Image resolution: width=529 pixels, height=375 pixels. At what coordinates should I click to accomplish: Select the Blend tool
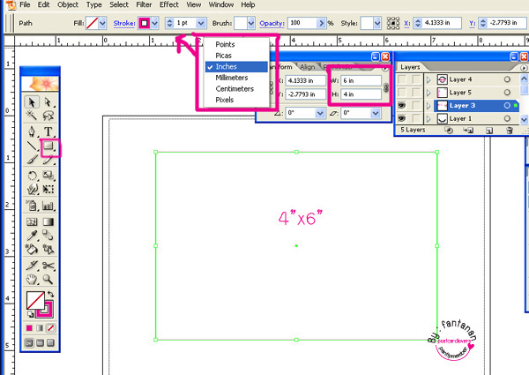click(x=48, y=236)
